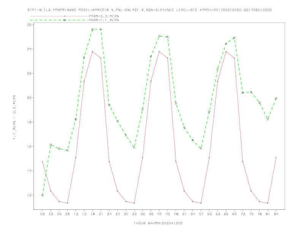301x233 pixels.
Task: Click the y-axis tick label 26
Action: click(29, 25)
